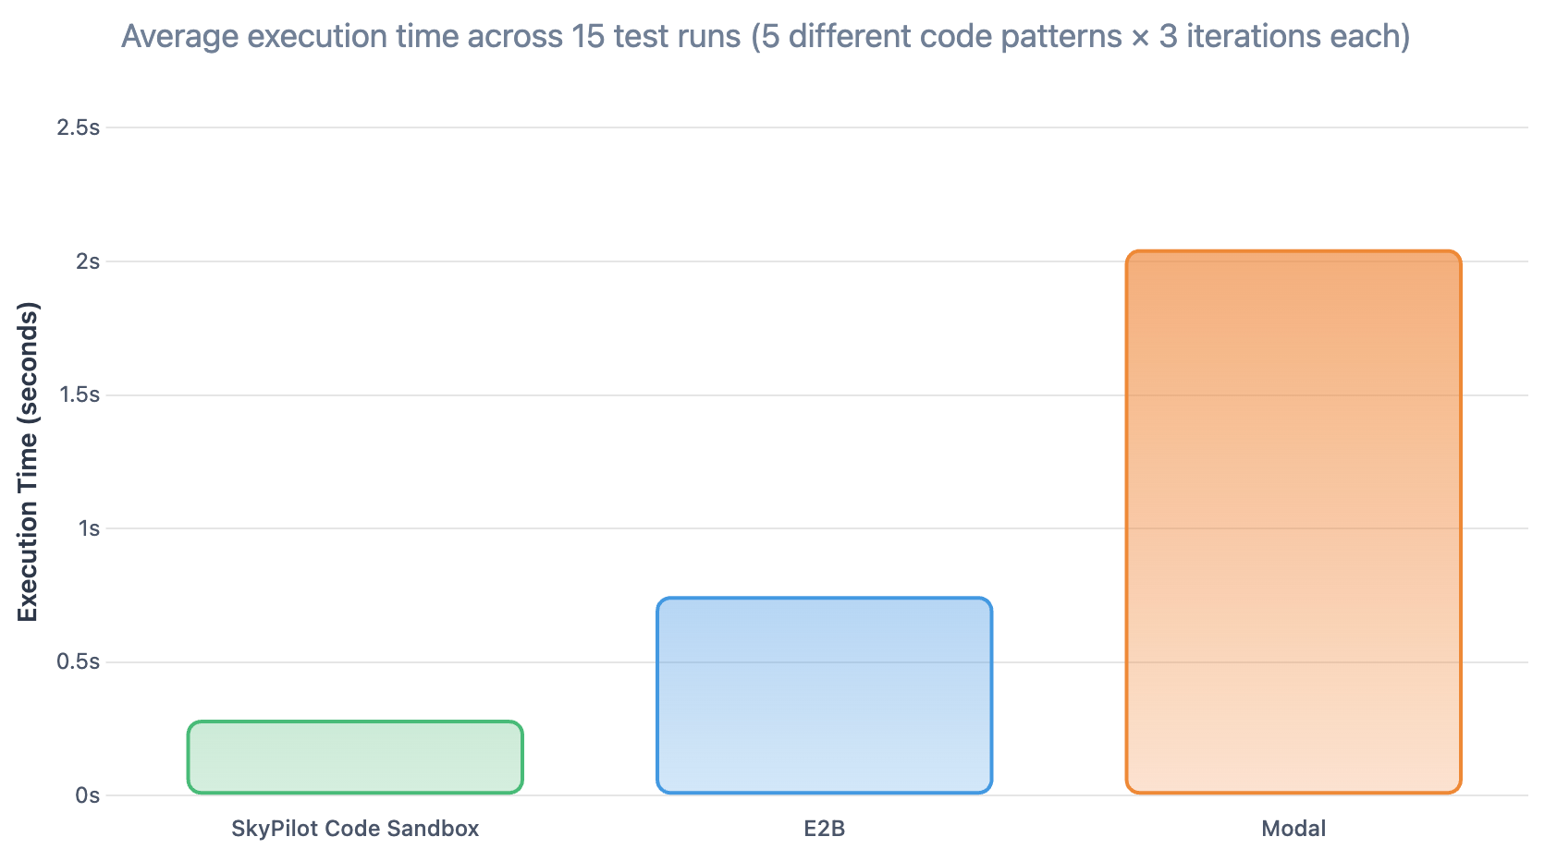
Task: Click the 1s y-axis tick label
Action: pos(90,528)
